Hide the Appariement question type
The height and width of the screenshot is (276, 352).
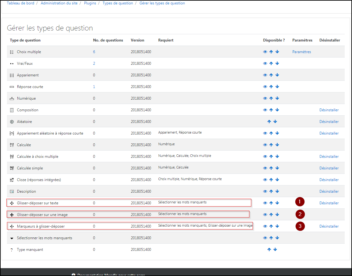265,75
